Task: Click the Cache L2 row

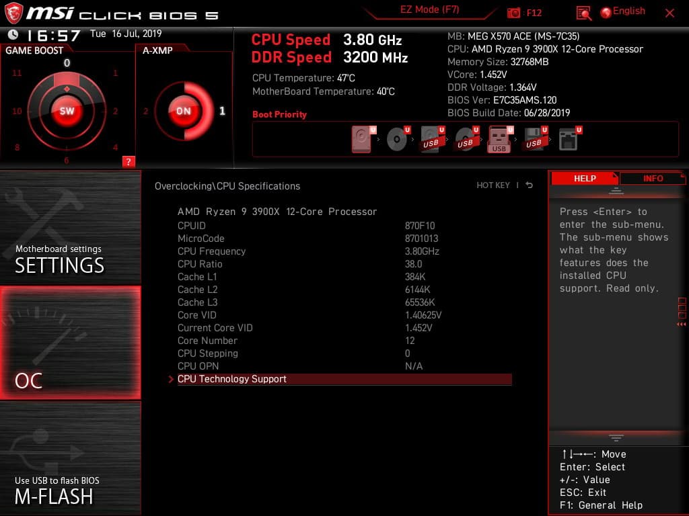Action: coord(344,290)
